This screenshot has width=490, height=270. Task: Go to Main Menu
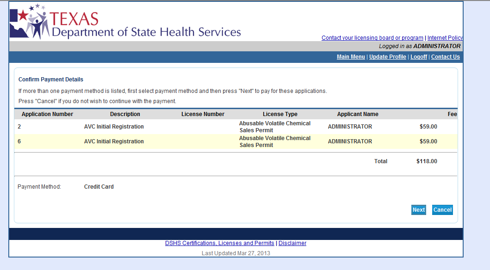[351, 57]
